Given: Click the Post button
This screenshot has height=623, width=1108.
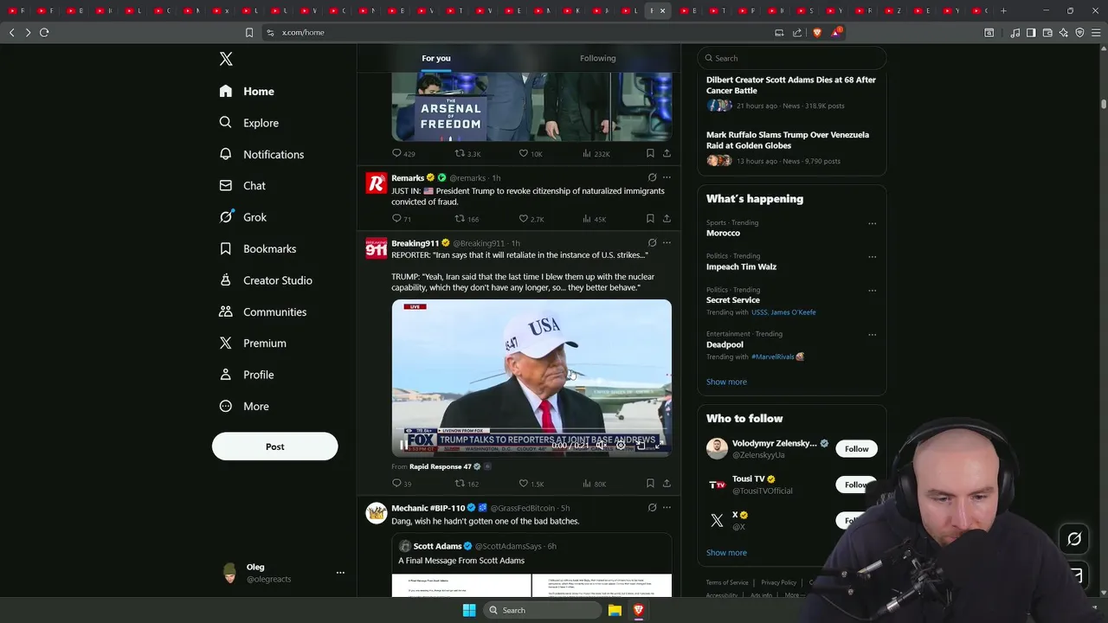Looking at the screenshot, I should coord(274,446).
